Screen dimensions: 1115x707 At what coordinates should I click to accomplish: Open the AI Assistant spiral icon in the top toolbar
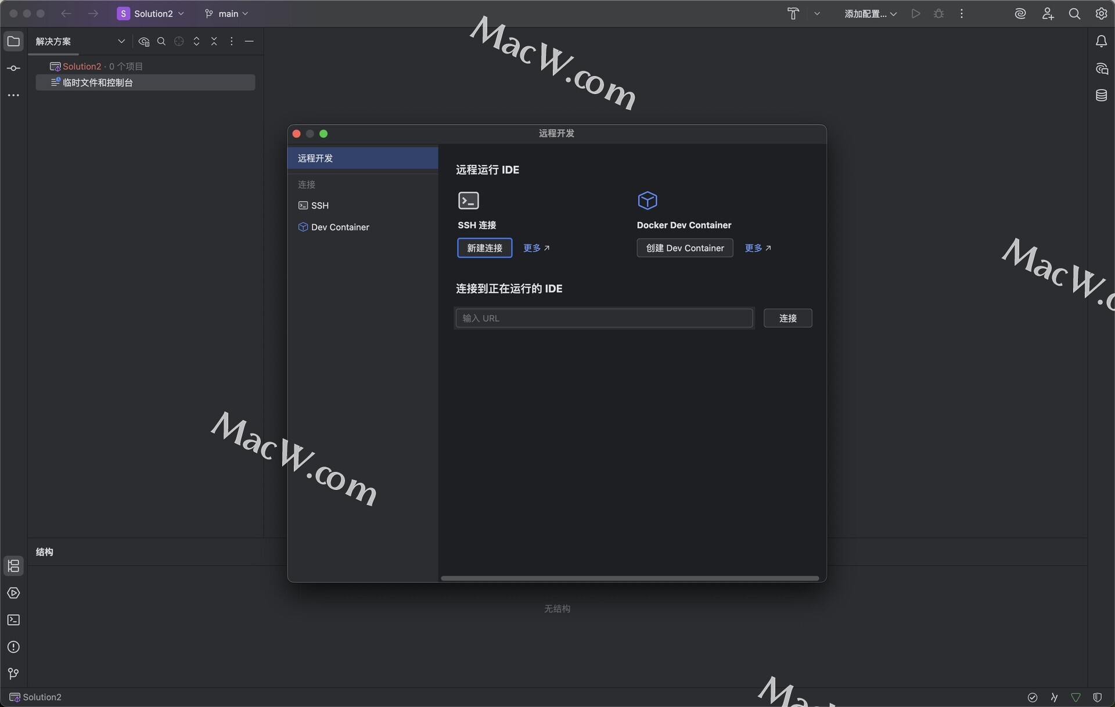[x=1020, y=13]
